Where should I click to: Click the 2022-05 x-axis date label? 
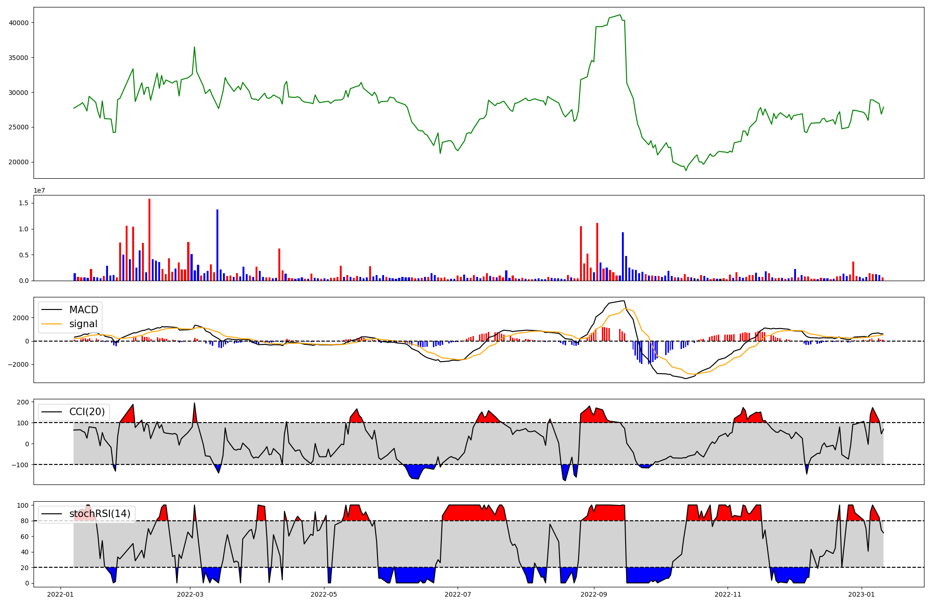point(324,594)
